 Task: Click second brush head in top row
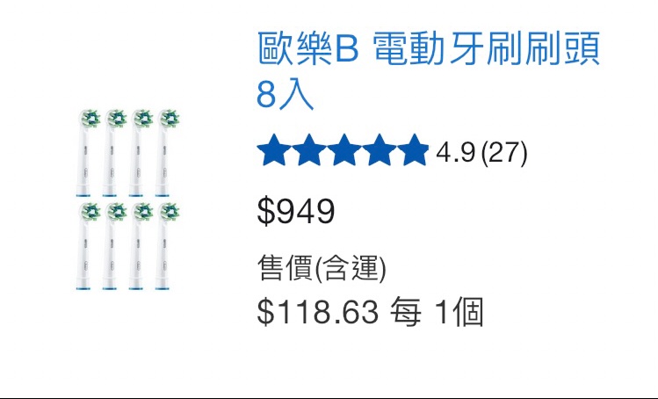[114, 152]
